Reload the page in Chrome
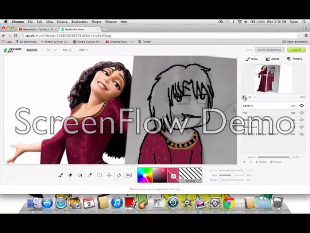310x233 pixels. pos(15,35)
